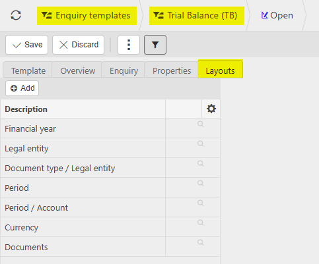Click magnifier icon in Documents row
The height and width of the screenshot is (264, 319).
[x=200, y=242]
